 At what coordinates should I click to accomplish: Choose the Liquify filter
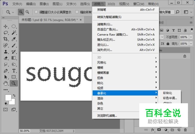pyautogui.click(x=125, y=45)
